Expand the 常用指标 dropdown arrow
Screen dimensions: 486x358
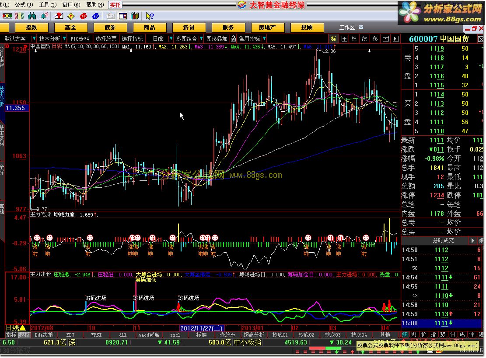click(x=264, y=39)
